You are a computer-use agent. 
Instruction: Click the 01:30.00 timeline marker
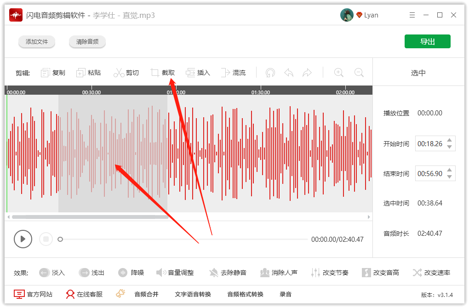[x=261, y=92]
